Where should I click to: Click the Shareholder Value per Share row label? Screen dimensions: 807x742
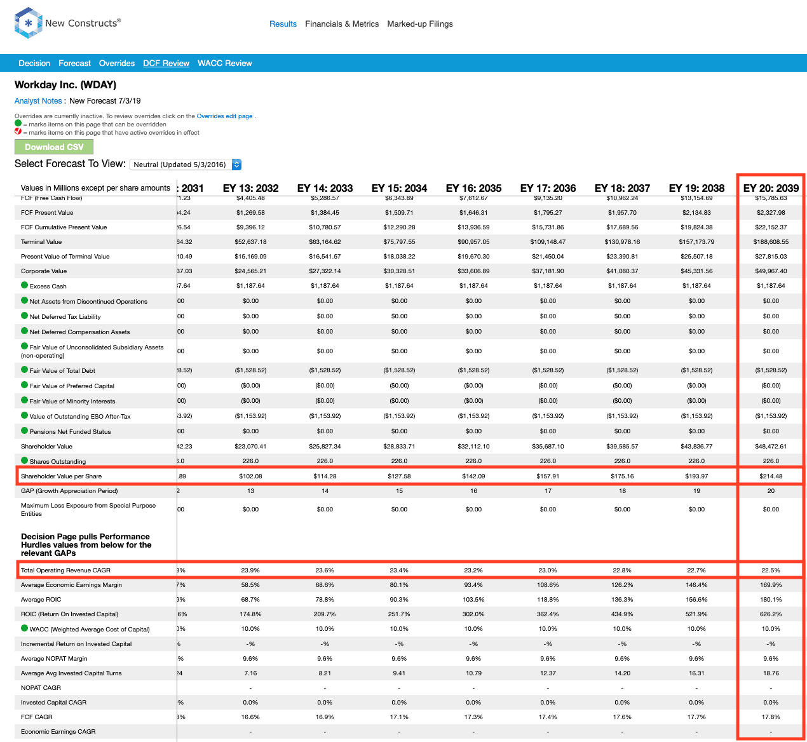pos(61,476)
